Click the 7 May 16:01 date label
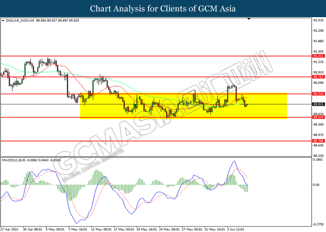This screenshot has height=232, width=326. pyautogui.click(x=78, y=230)
